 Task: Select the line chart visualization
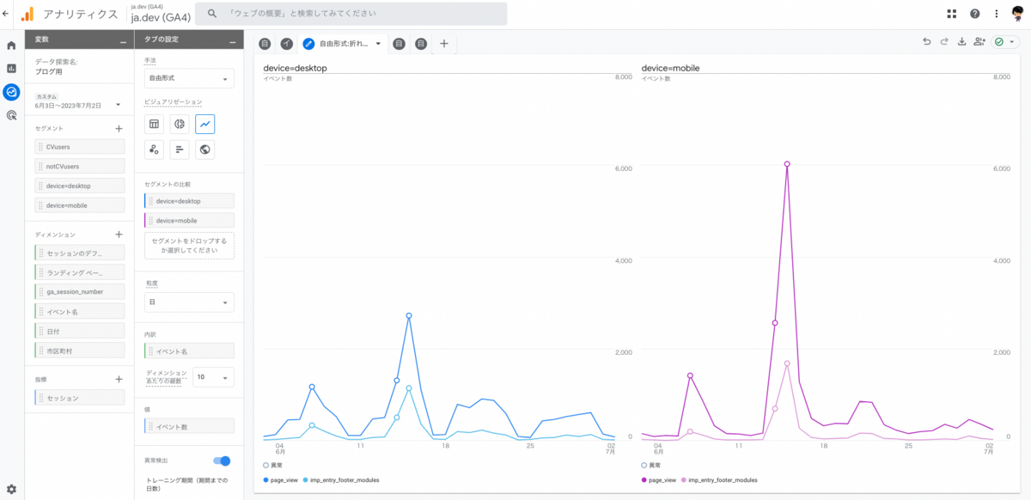204,124
